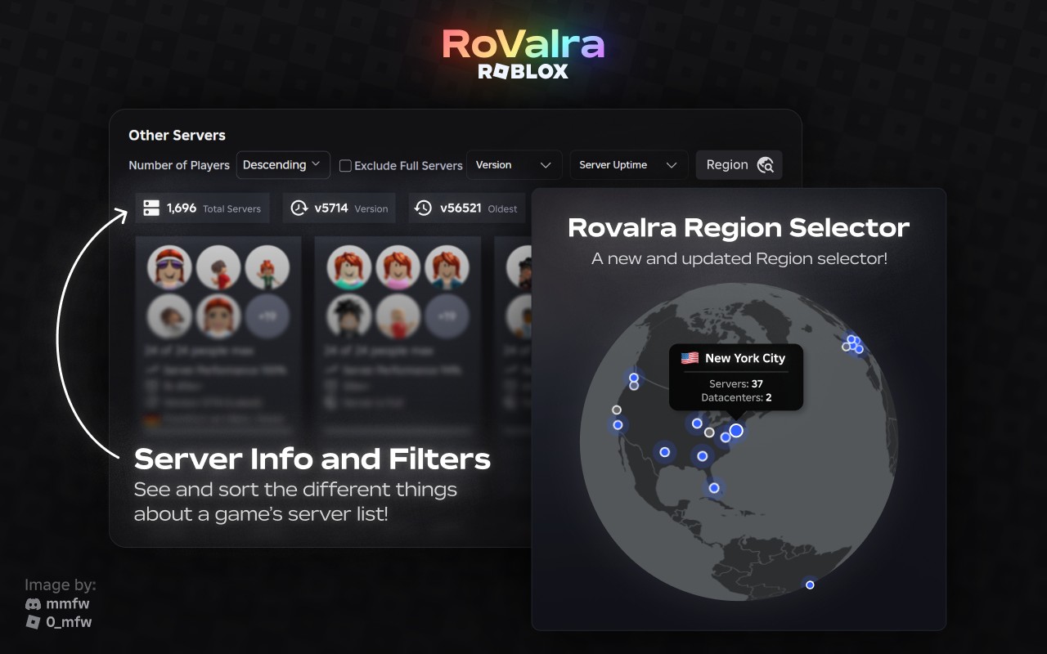Tick the Exclude Full Servers checkbox
Viewport: 1047px width, 654px height.
click(x=345, y=165)
